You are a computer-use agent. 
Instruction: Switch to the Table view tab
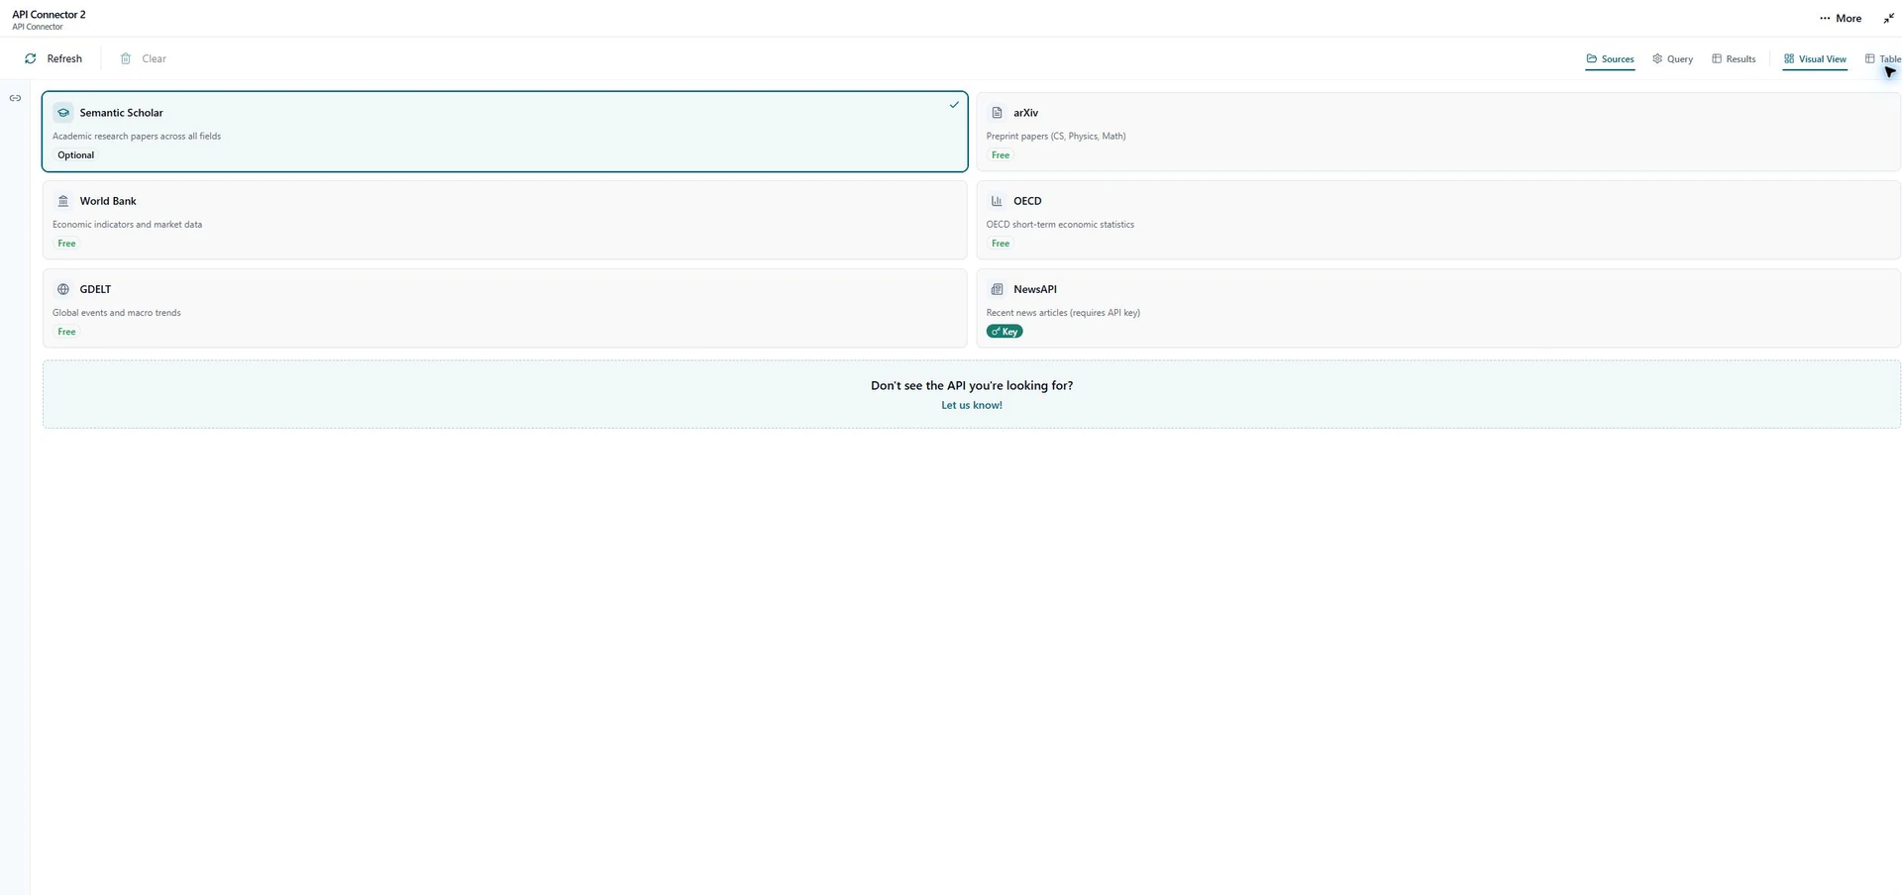(1883, 59)
